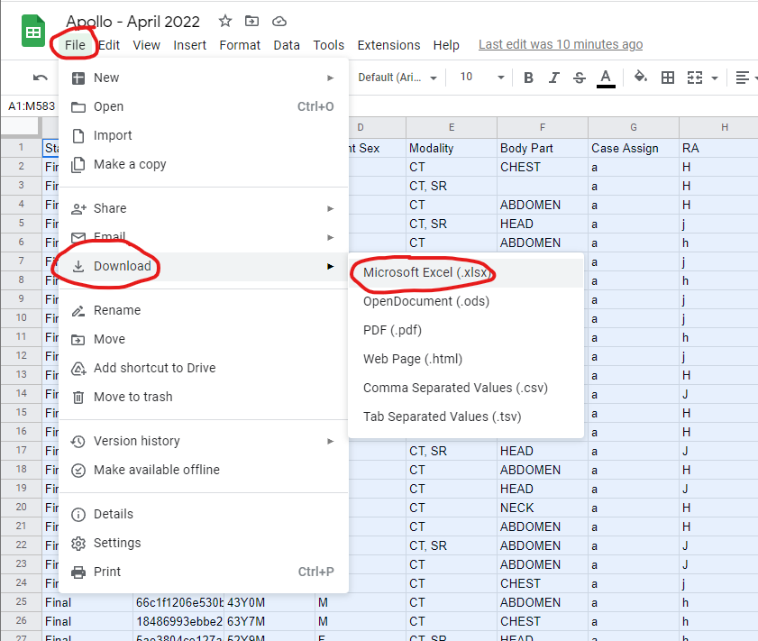Image resolution: width=758 pixels, height=641 pixels.
Task: Select Make a copy
Action: (204, 164)
